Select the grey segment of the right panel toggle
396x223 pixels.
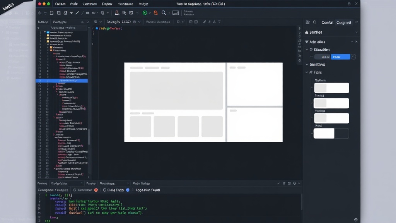point(323,57)
